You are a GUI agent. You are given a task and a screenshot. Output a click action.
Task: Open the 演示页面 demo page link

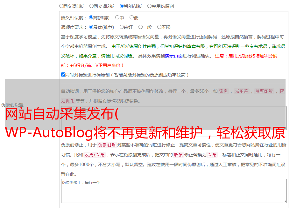point(174,56)
